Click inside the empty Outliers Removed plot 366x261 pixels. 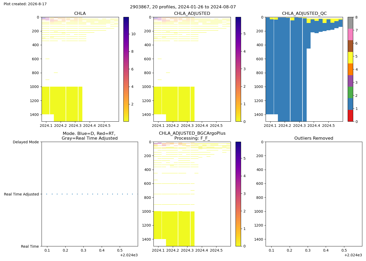coord(314,194)
